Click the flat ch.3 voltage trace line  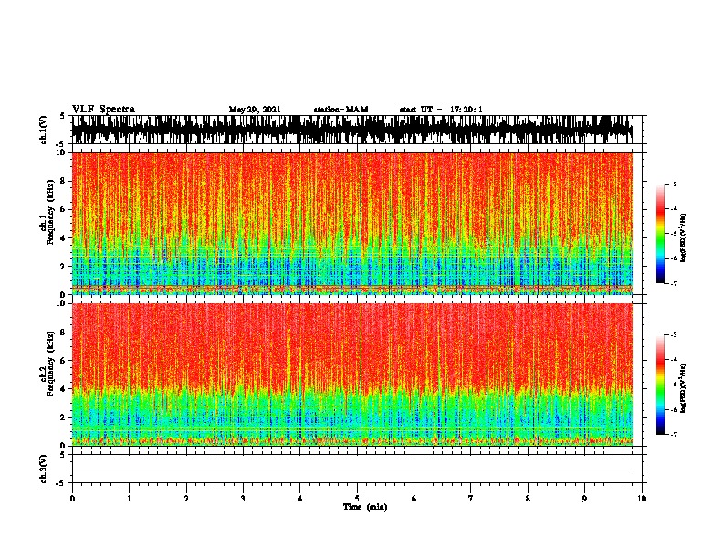pyautogui.click(x=352, y=469)
